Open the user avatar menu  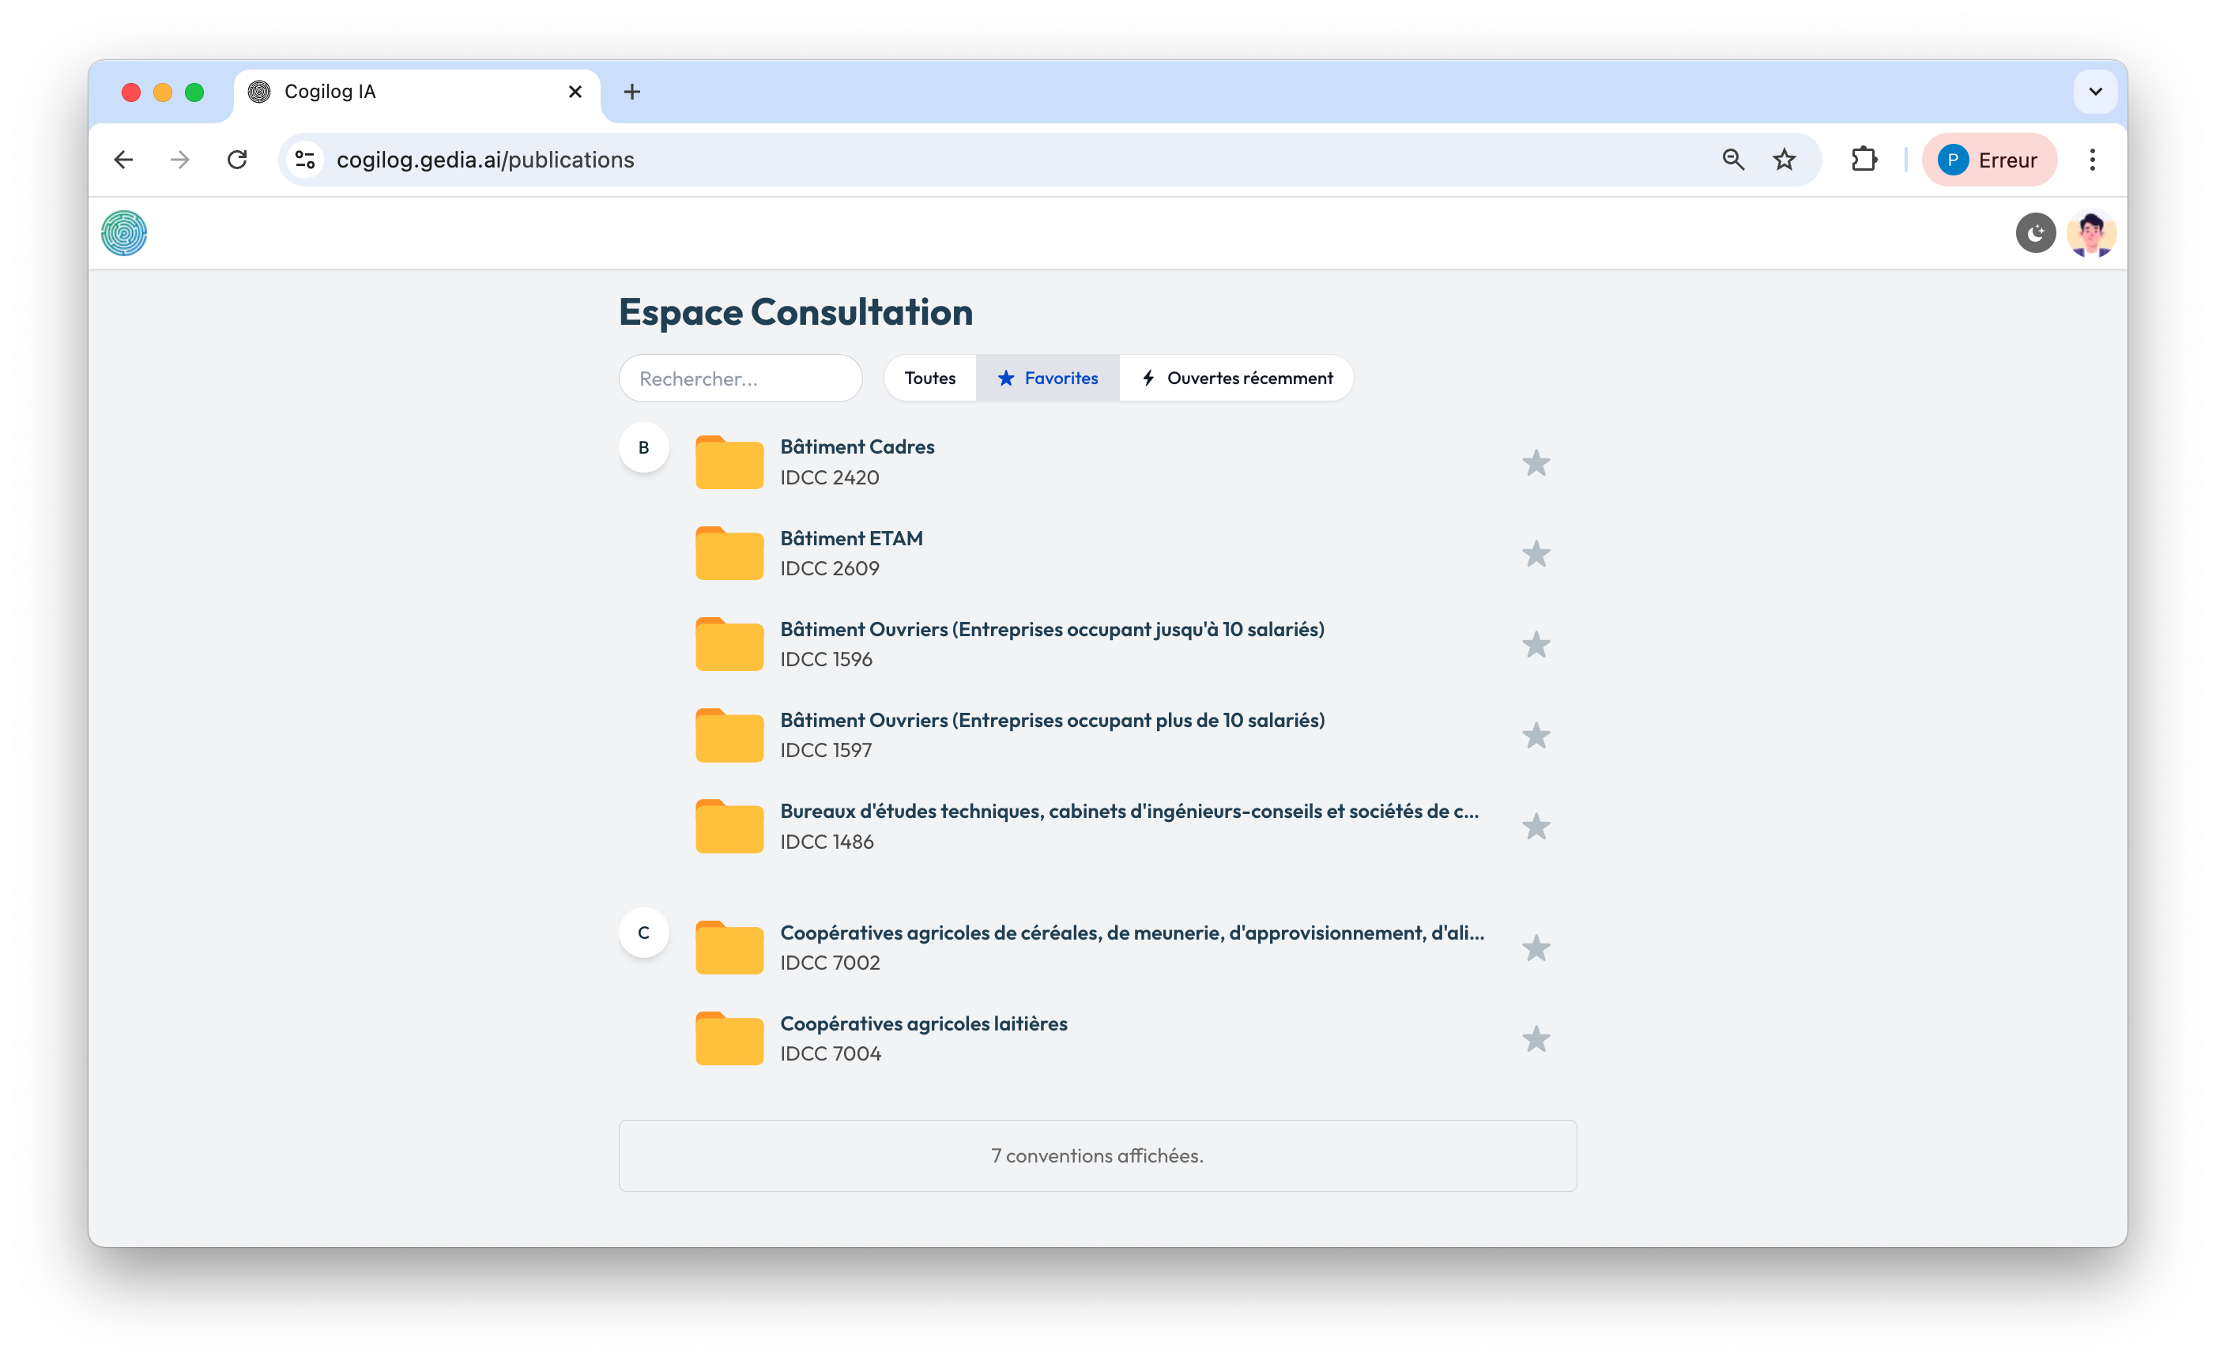pyautogui.click(x=2090, y=234)
